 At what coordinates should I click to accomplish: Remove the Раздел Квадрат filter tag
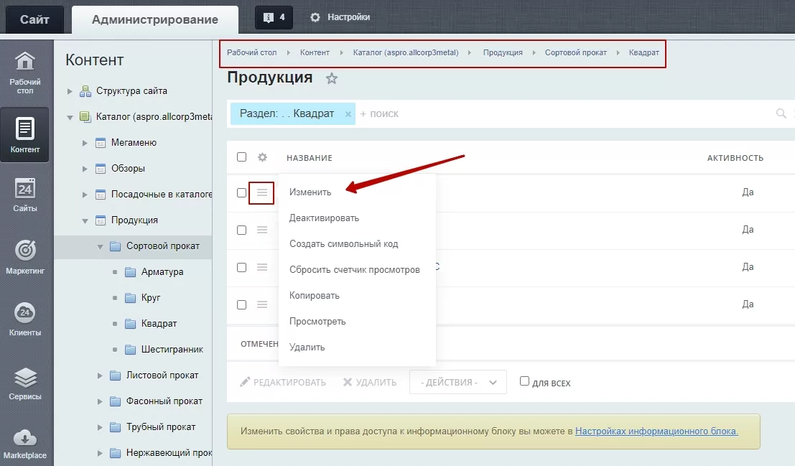pos(348,114)
